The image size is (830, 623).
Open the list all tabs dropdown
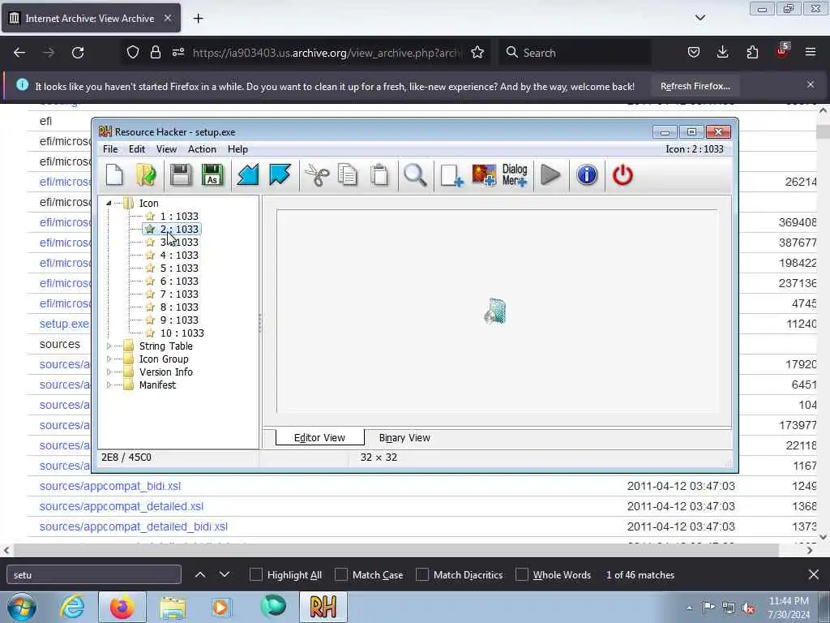700,18
